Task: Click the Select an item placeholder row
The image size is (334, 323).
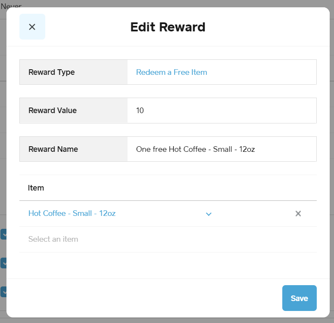Action: click(x=53, y=239)
